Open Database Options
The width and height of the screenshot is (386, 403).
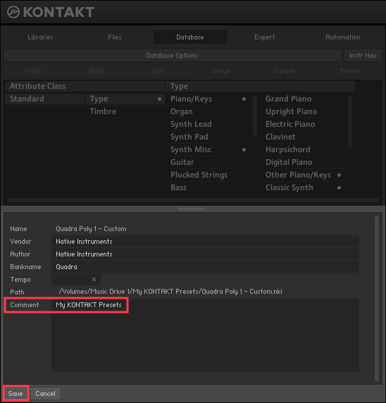pyautogui.click(x=173, y=55)
